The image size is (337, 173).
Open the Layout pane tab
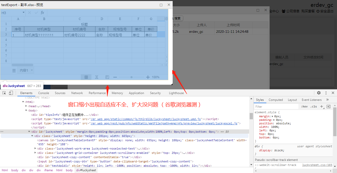click(292, 100)
